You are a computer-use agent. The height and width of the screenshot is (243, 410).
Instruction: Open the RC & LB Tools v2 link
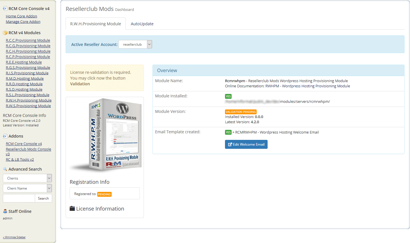20,159
